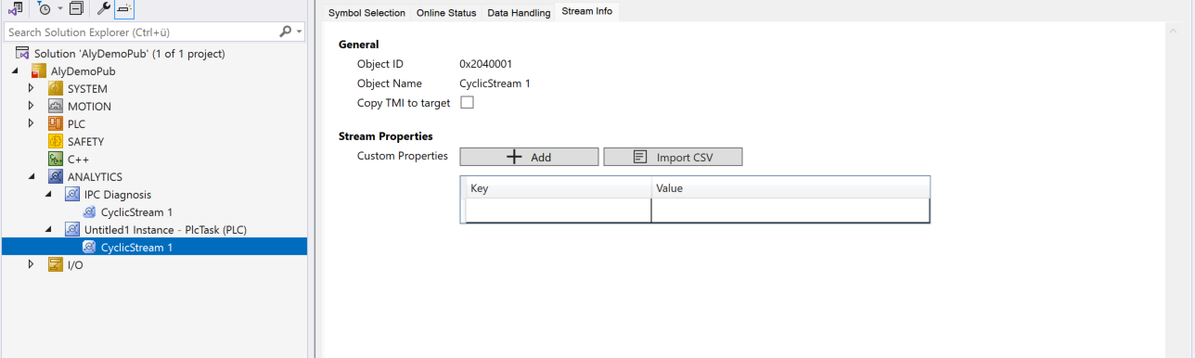Image resolution: width=1195 pixels, height=358 pixels.
Task: Open the dropdown arrow beside the clock filter
Action: [x=60, y=9]
